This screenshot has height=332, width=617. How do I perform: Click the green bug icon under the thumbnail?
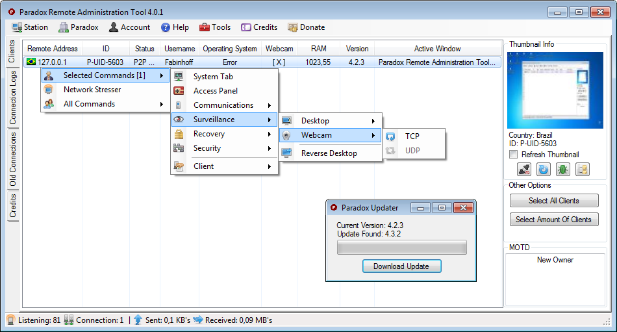pyautogui.click(x=563, y=170)
